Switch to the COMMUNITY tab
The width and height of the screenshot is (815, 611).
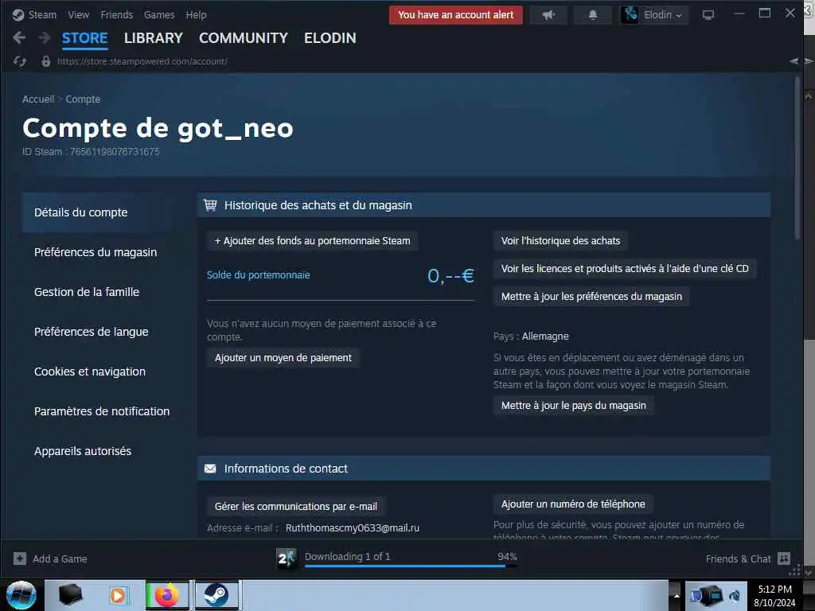click(244, 38)
